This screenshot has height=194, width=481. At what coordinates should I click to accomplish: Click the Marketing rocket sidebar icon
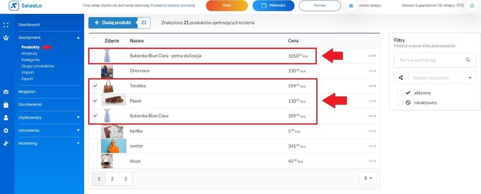6,143
